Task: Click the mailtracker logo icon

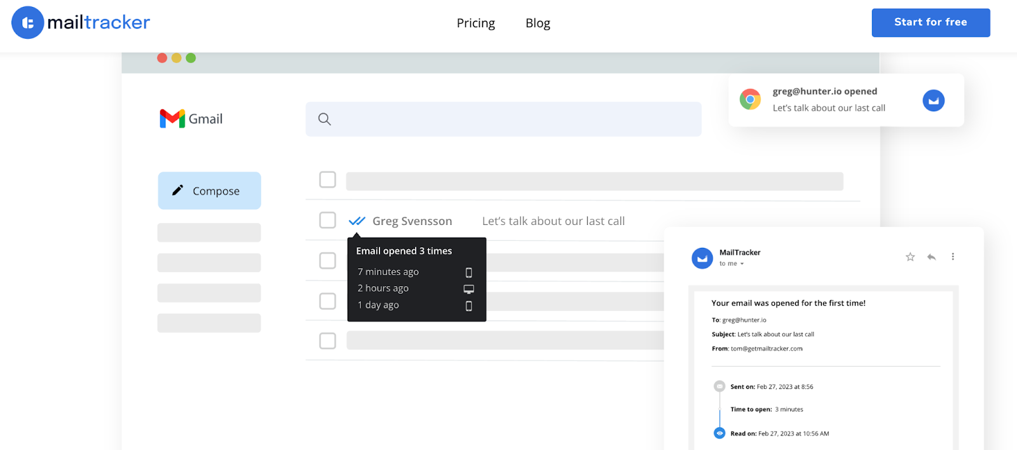Action: tap(28, 23)
